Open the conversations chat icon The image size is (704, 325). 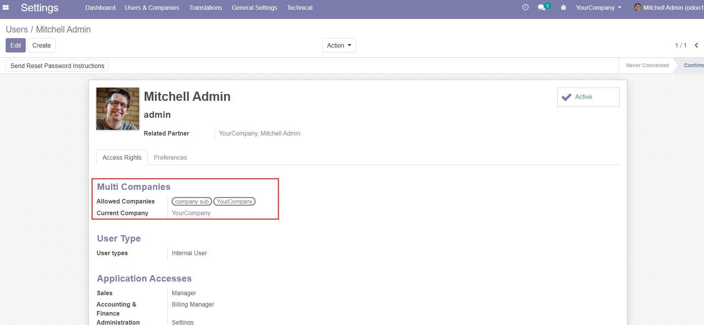click(x=542, y=8)
